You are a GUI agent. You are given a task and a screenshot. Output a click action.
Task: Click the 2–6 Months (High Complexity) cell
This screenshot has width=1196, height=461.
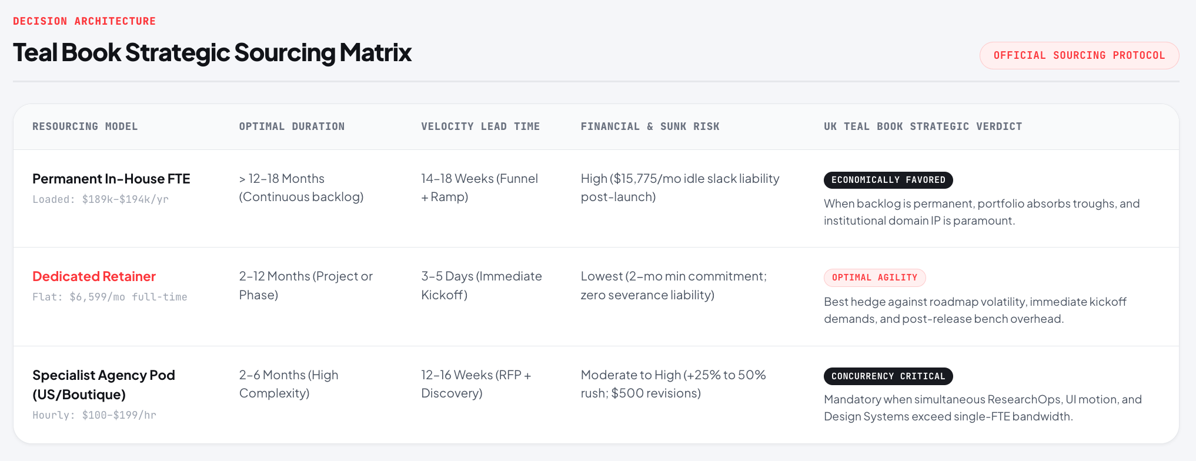pos(289,384)
